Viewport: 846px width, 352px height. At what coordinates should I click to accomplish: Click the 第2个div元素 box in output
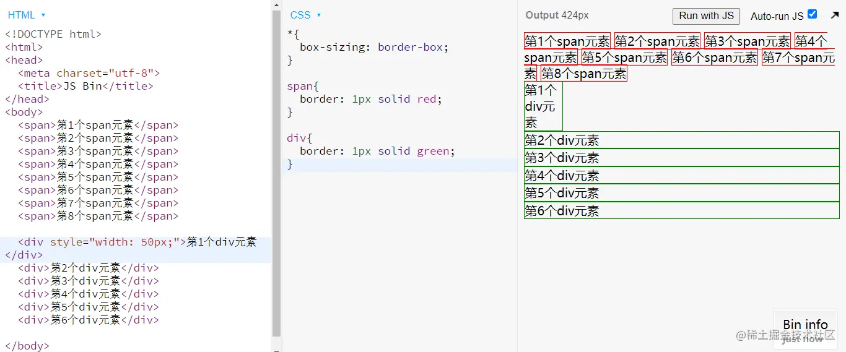click(x=682, y=140)
